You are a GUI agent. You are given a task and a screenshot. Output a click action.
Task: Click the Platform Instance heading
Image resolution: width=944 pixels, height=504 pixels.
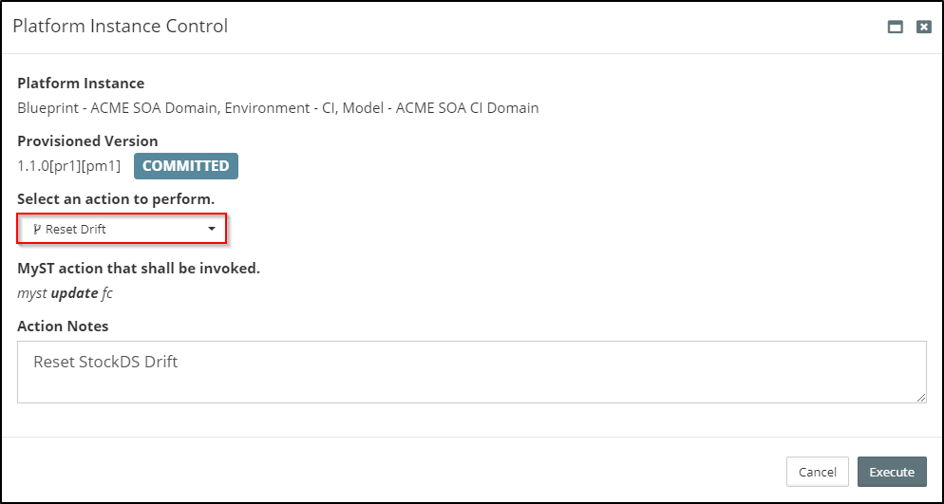point(81,84)
